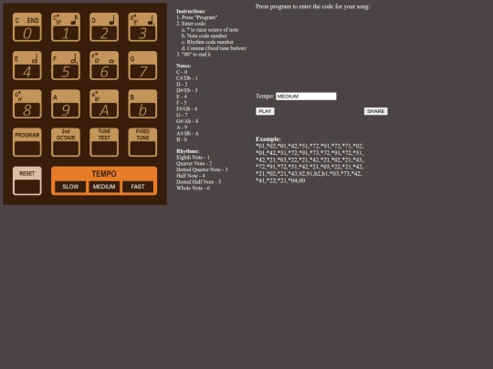Click the RESET key
The width and height of the screenshot is (493, 369).
coord(27,181)
